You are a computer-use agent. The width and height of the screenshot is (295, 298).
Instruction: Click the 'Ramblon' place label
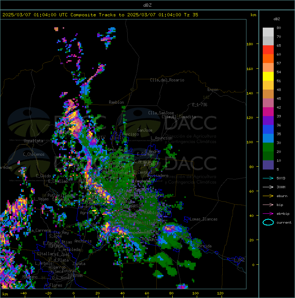(116, 102)
